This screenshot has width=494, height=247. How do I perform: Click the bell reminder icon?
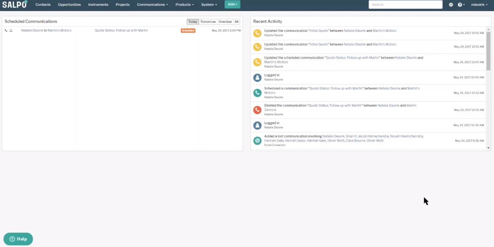(x=11, y=31)
